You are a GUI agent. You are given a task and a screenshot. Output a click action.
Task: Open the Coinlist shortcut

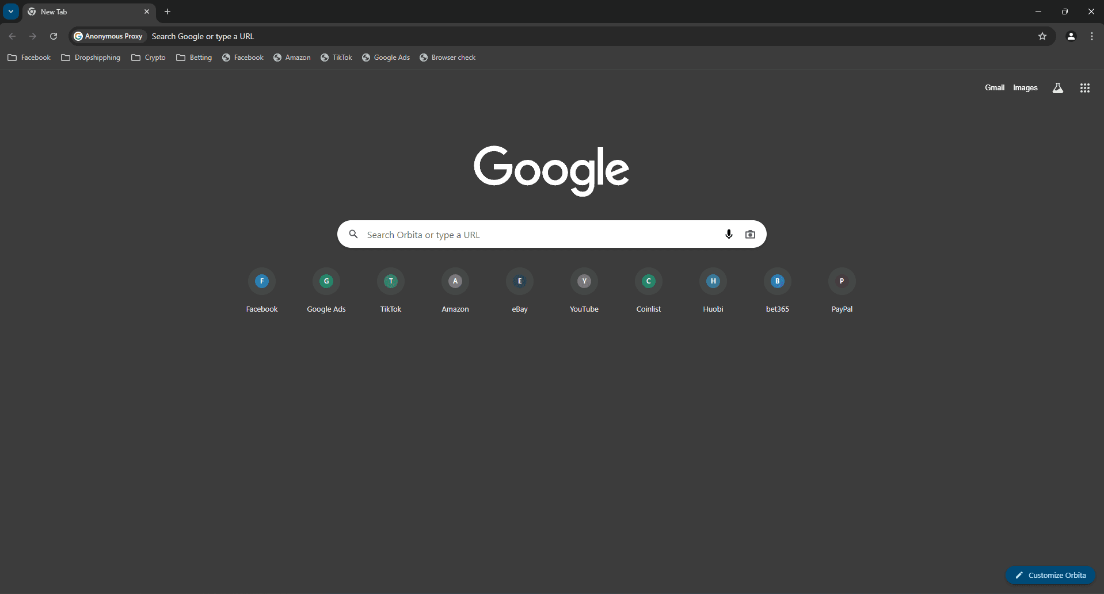648,281
